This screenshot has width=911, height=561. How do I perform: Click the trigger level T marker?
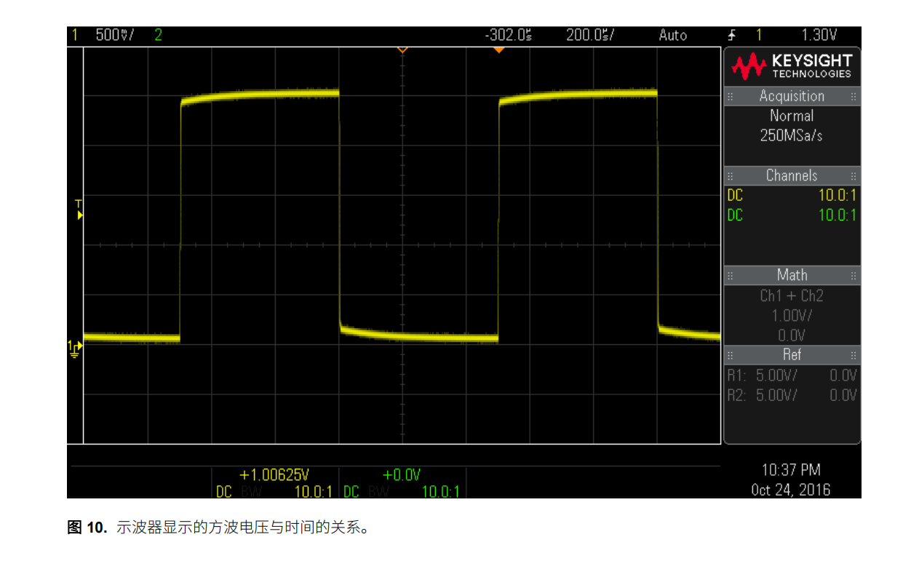click(79, 211)
